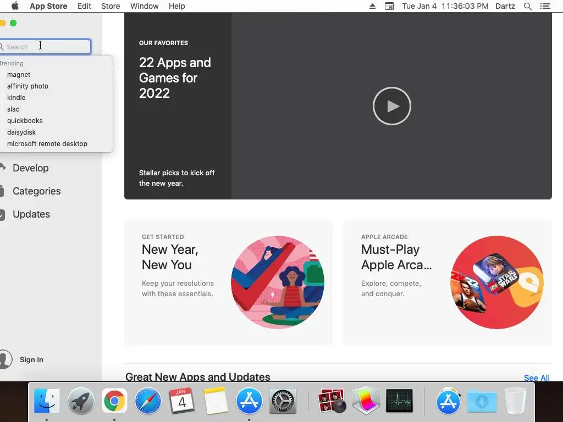Click the account avatar icon

(5, 359)
